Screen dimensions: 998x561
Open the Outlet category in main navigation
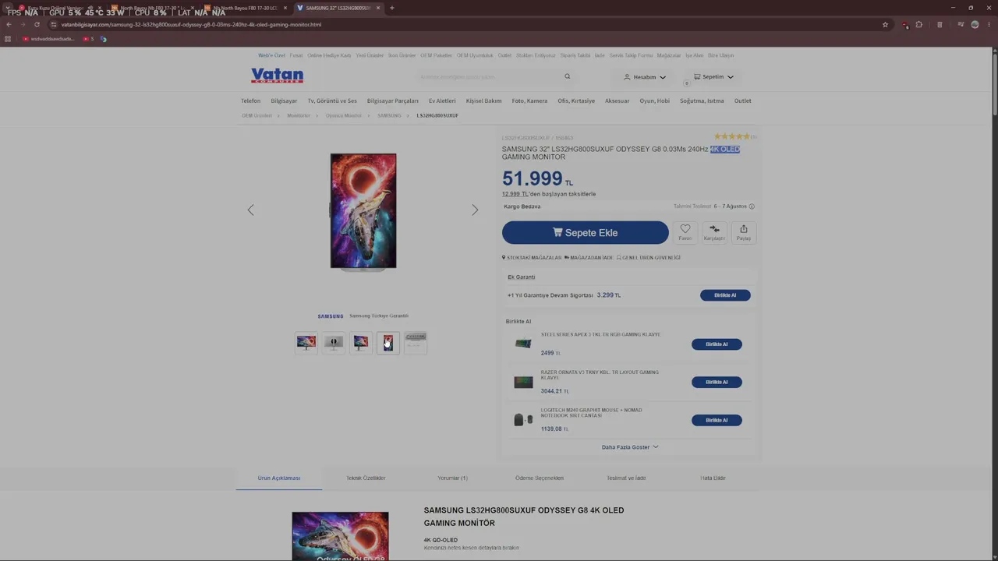click(x=743, y=101)
